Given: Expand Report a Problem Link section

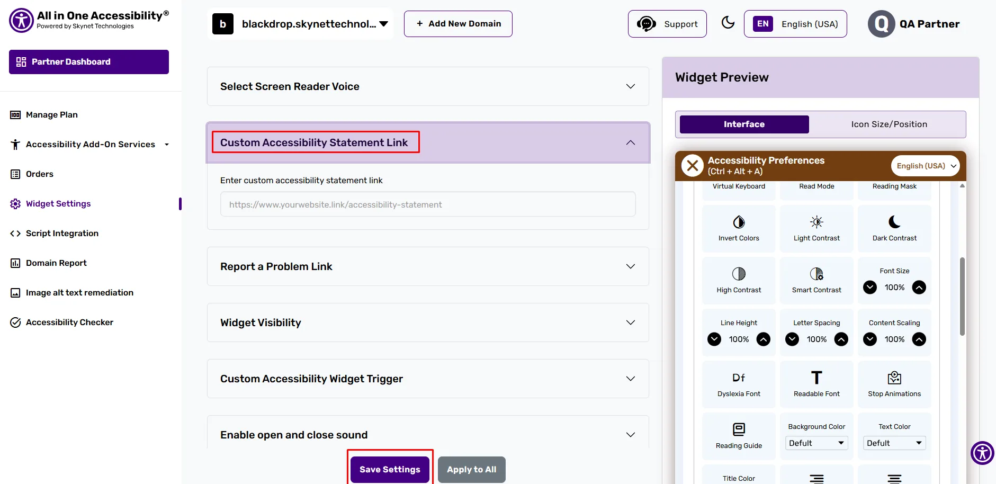Looking at the screenshot, I should tap(428, 266).
